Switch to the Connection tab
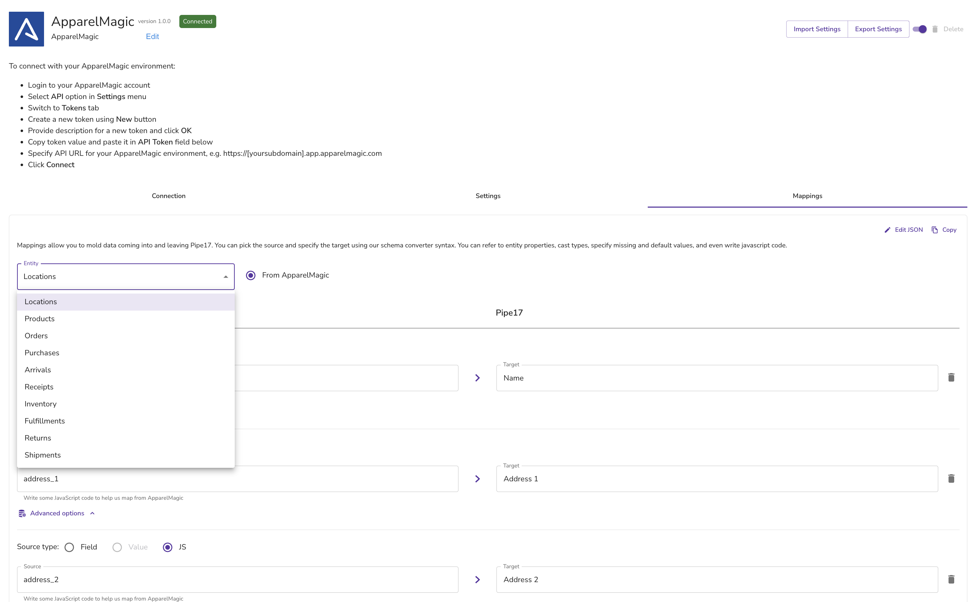 [x=168, y=196]
